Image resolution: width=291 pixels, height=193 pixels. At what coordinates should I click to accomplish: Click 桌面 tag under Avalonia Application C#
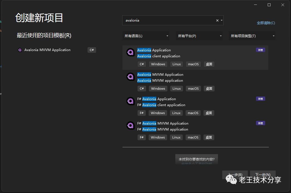click(x=209, y=64)
